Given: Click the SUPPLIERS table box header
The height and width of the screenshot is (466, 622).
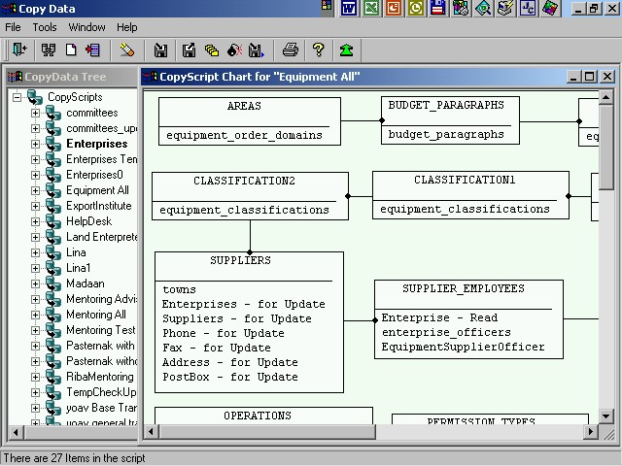Looking at the screenshot, I should [x=240, y=261].
